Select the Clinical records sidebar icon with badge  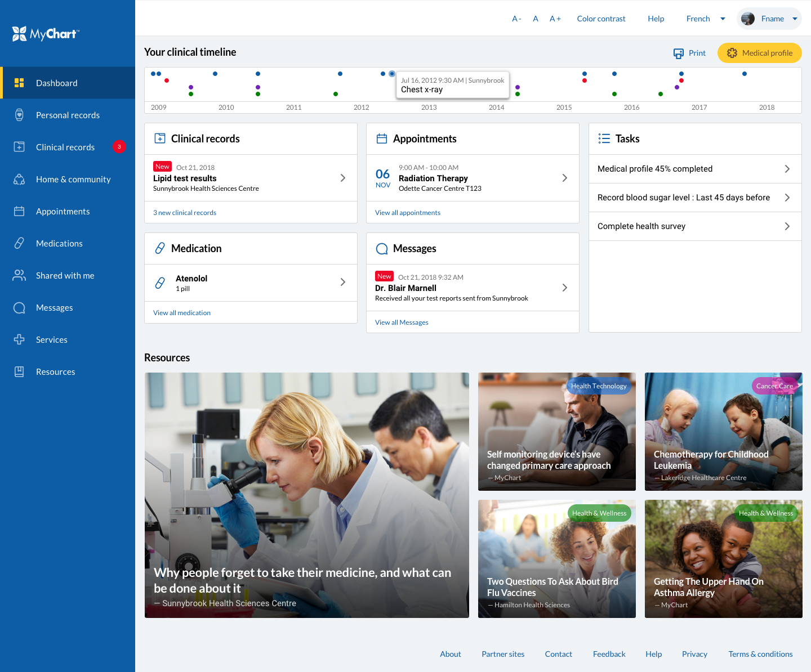(19, 147)
